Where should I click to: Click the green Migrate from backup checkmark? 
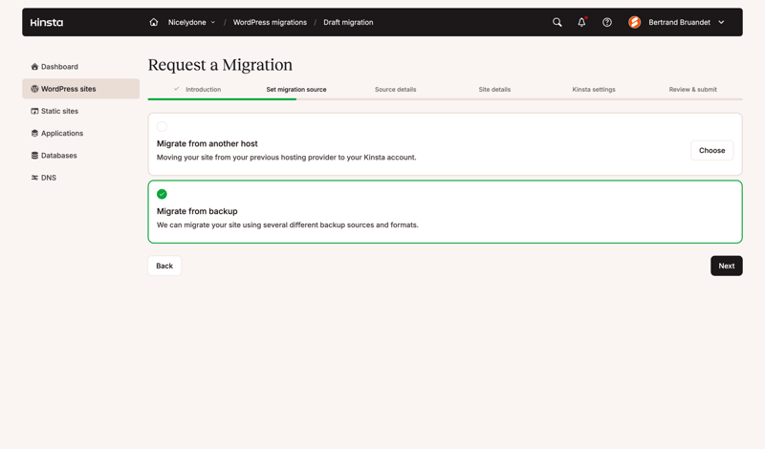pos(162,194)
